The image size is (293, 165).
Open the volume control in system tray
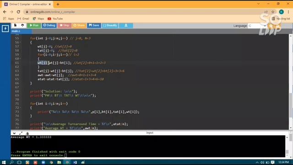pyautogui.click(x=262, y=162)
